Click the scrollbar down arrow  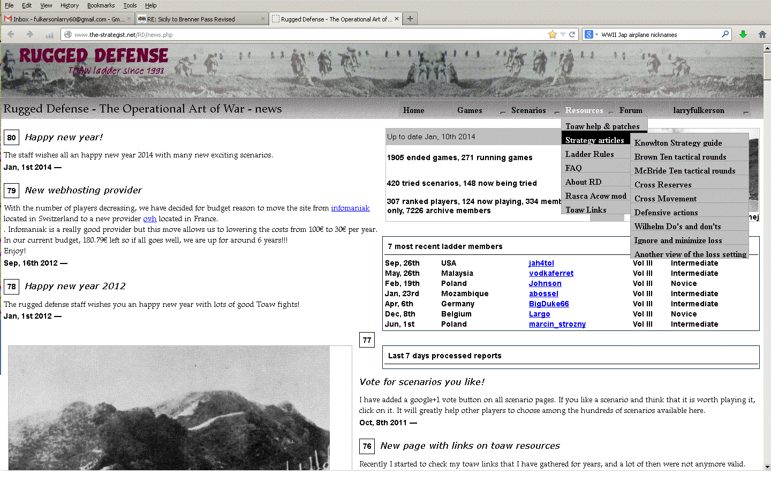(767, 466)
